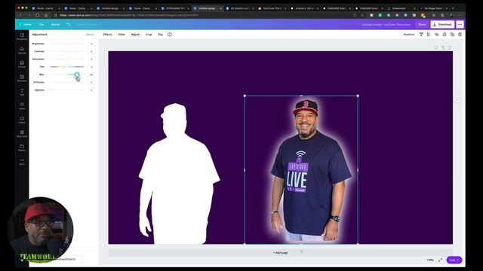Click the comment bubble icon right of canvas
Screen dimensions: 483x271
pos(457,99)
